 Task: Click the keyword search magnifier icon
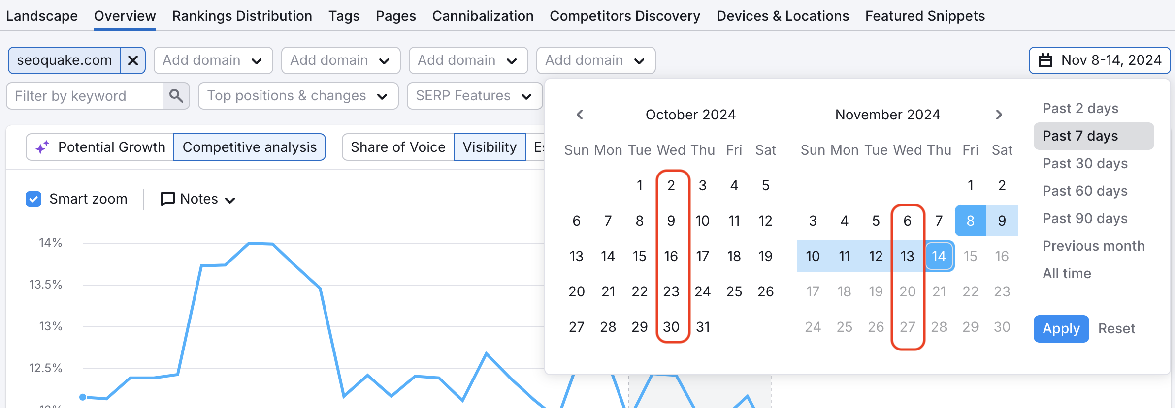coord(176,95)
